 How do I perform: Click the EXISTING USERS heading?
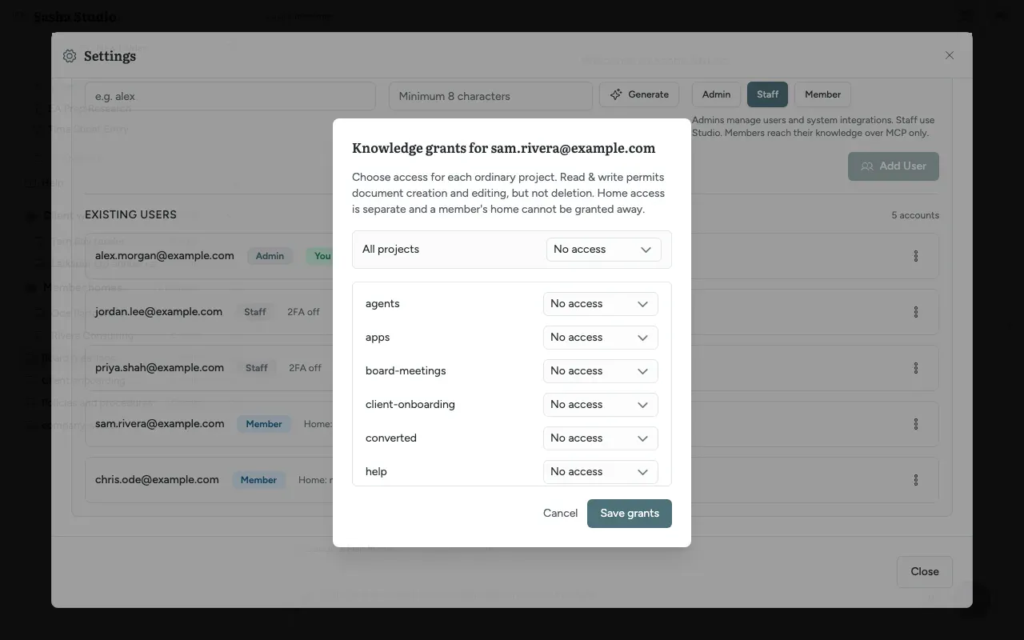(x=130, y=214)
